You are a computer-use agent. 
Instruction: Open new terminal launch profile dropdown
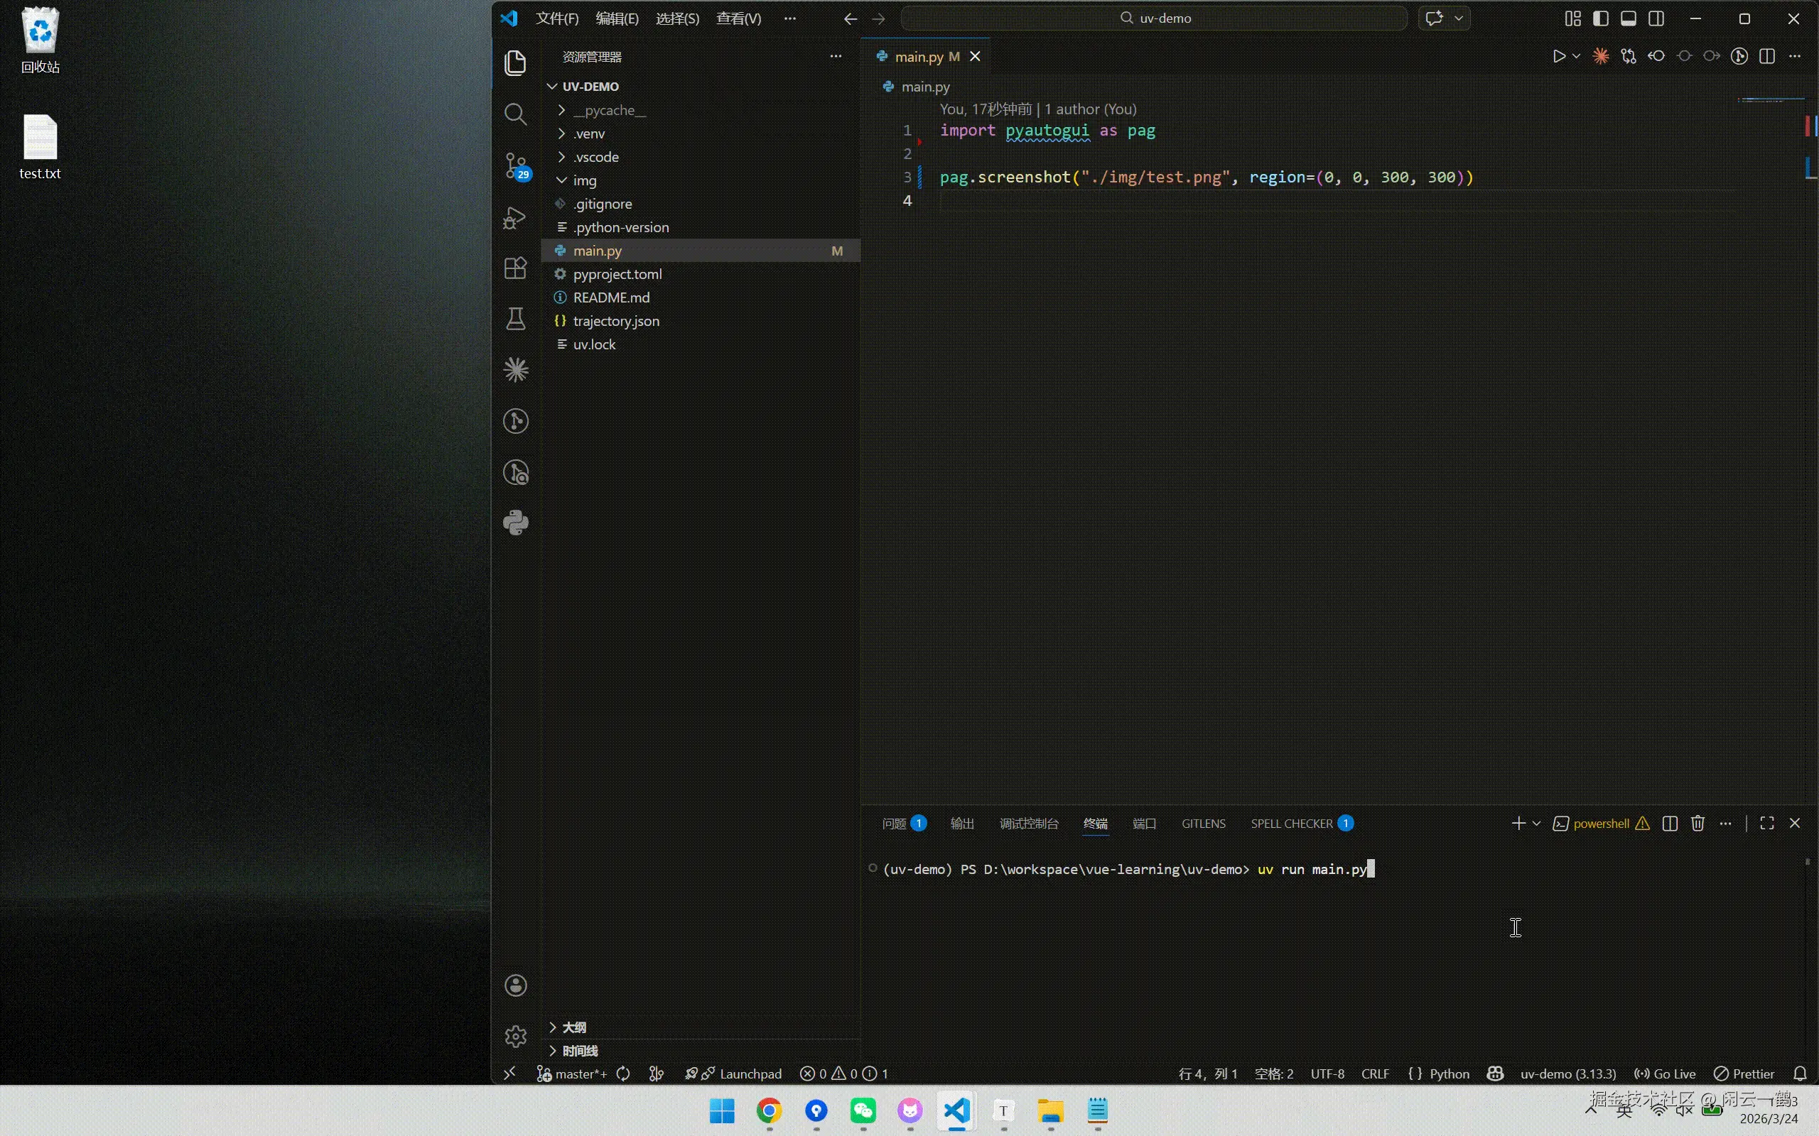click(1536, 824)
